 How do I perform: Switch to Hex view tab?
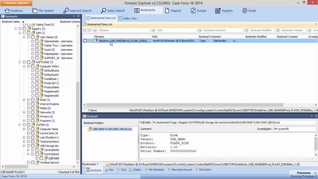click(x=109, y=170)
